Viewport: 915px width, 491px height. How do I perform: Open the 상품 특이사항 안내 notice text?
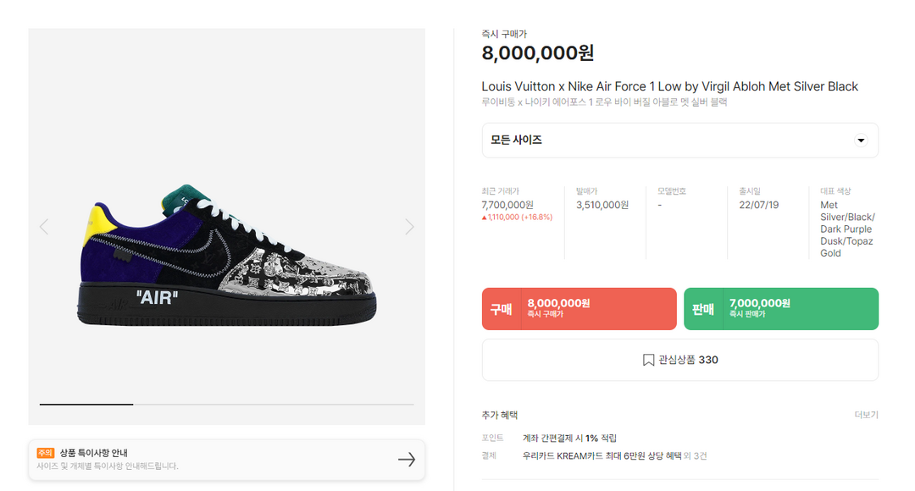click(93, 453)
